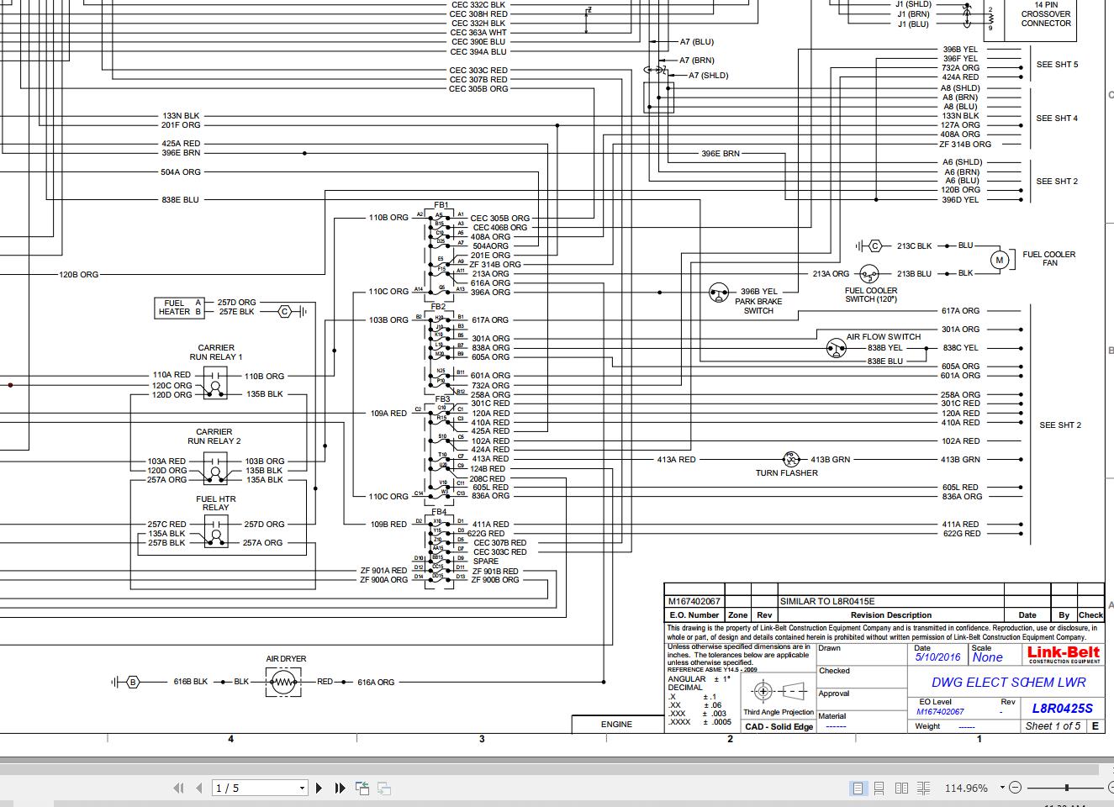Return to the previous view

pos(362,789)
